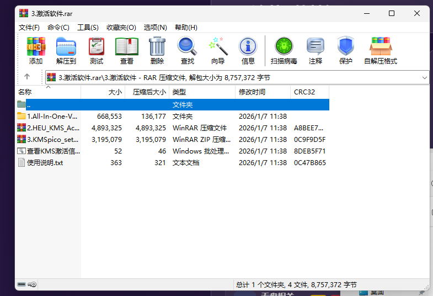Open the 命令(C) menu
The height and width of the screenshot is (296, 433).
[58, 28]
